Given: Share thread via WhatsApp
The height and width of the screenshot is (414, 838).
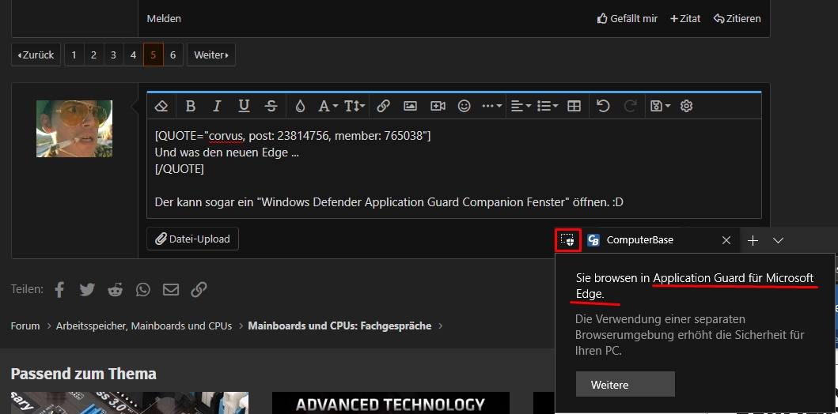Looking at the screenshot, I should [x=143, y=290].
